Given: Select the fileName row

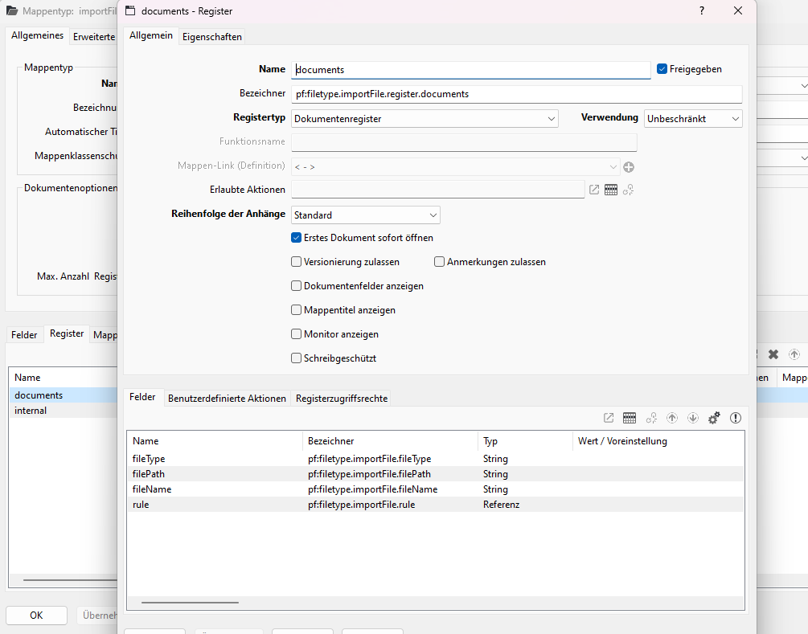Looking at the screenshot, I should pos(435,489).
